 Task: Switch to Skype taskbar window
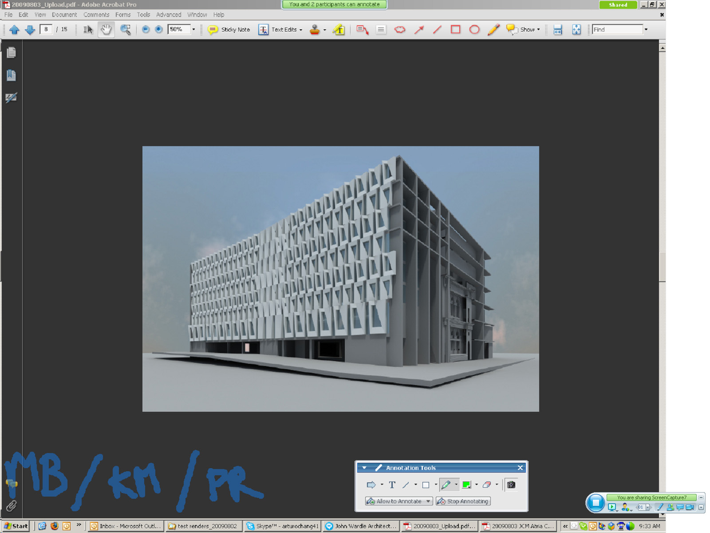(x=282, y=526)
